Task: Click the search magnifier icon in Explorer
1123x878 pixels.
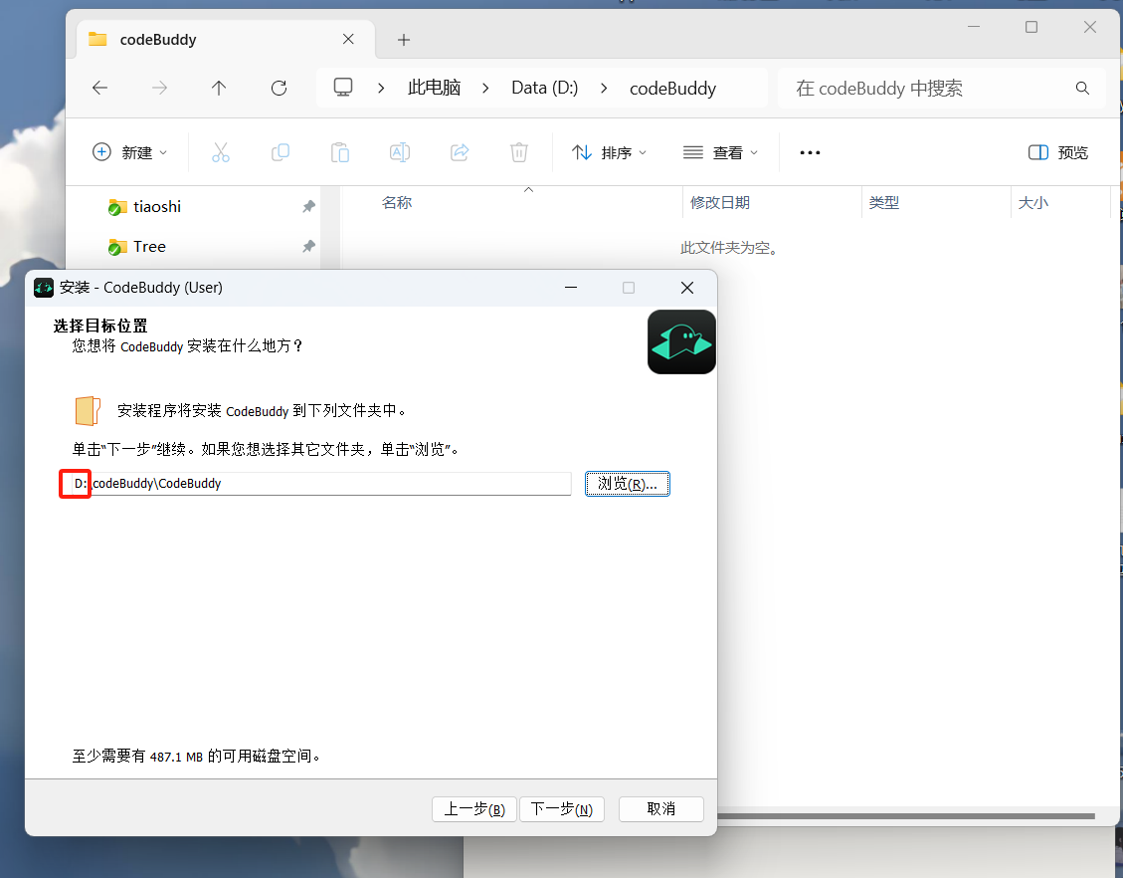Action: click(1082, 89)
